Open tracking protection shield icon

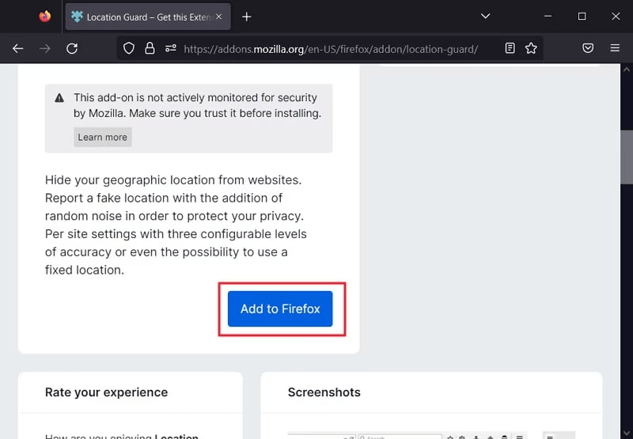[x=130, y=48]
